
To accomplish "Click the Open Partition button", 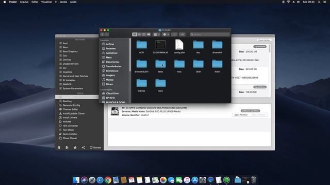I will (241, 115).
